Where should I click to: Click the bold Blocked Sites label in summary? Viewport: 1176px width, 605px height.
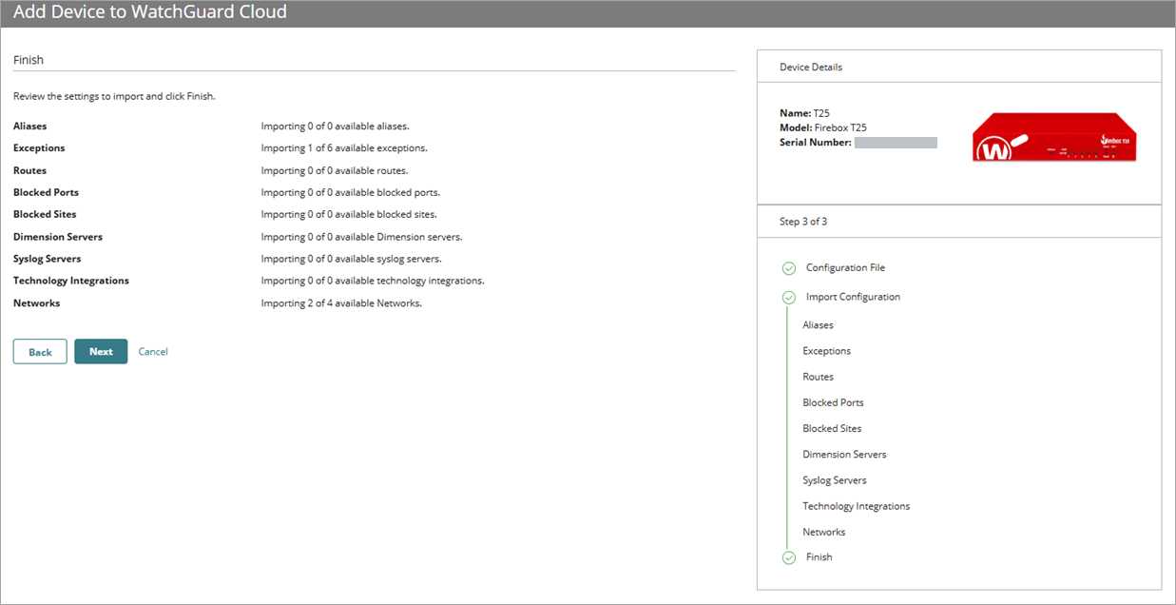click(x=45, y=214)
